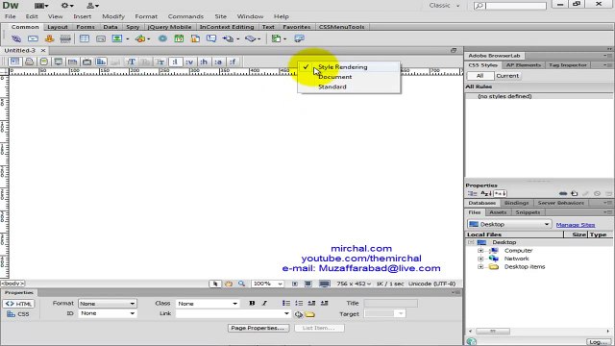Insert a Horizontal Rule
Screen dimensions: 615x346
point(65,38)
